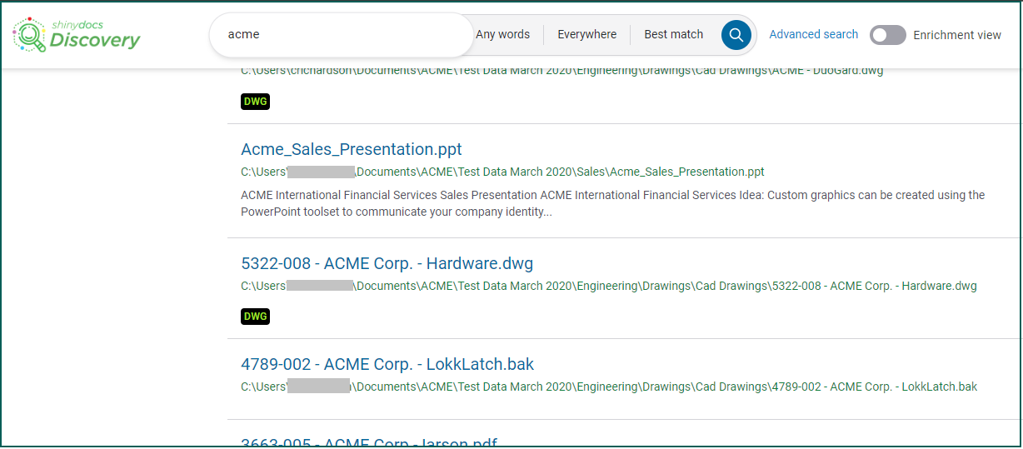Run search with the magnifier button
This screenshot has height=449, width=1023.
click(736, 35)
